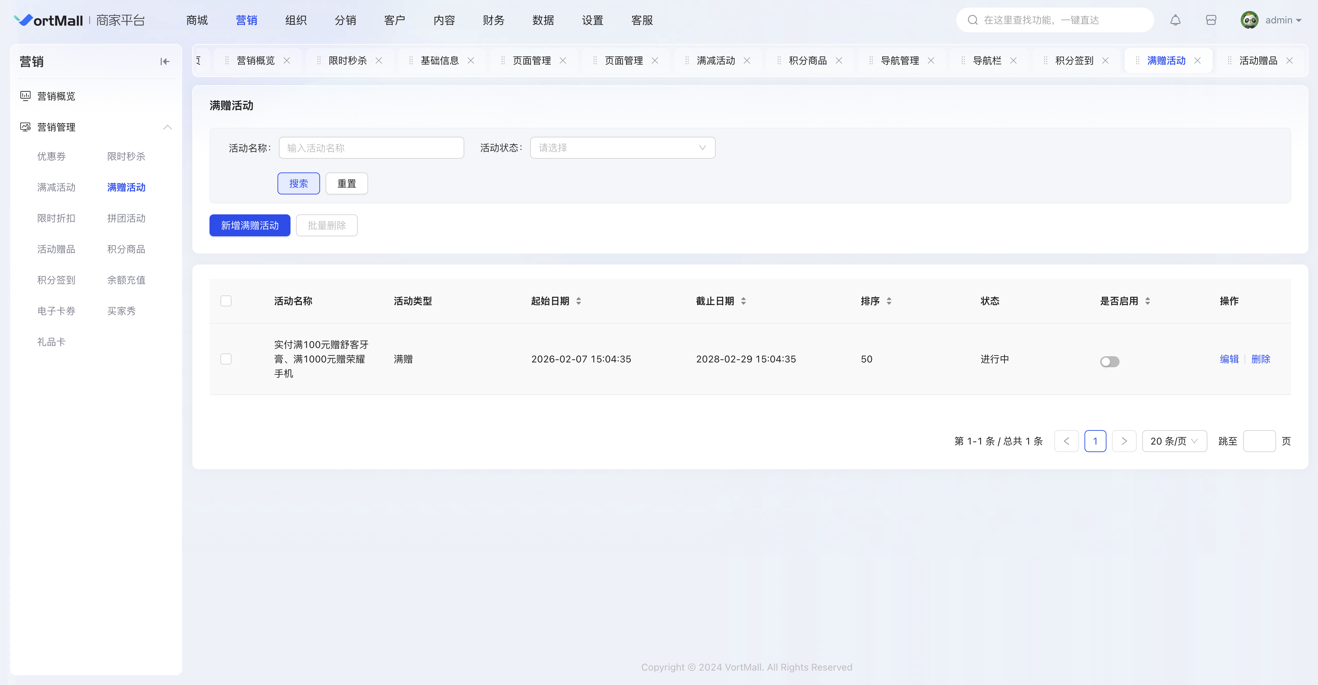Toggle the 是否启用 switch on

tap(1109, 361)
